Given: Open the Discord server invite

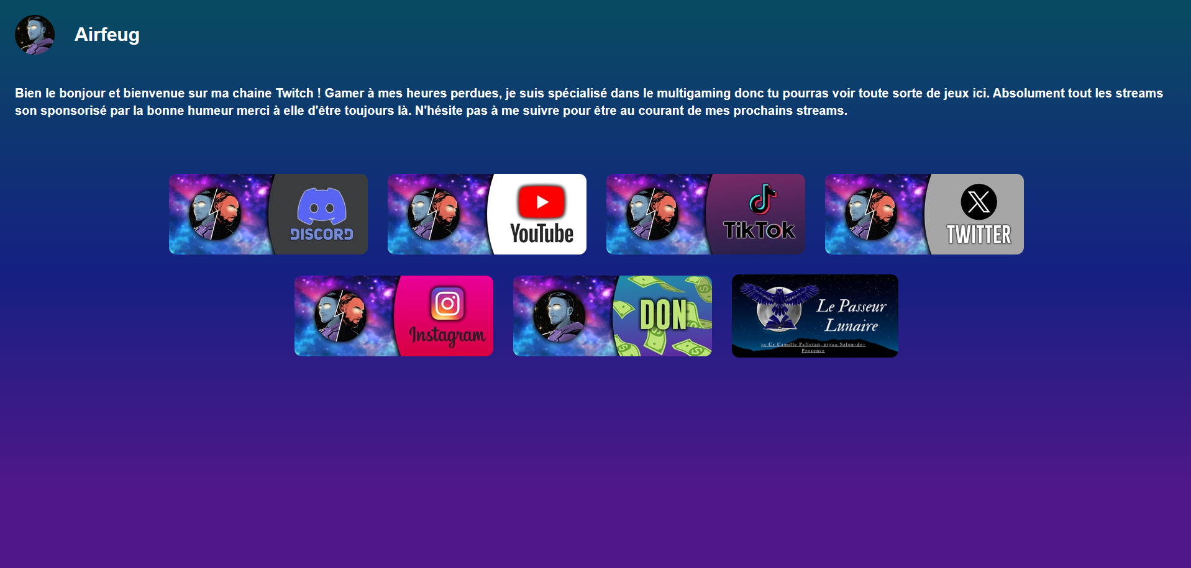Looking at the screenshot, I should click(267, 214).
